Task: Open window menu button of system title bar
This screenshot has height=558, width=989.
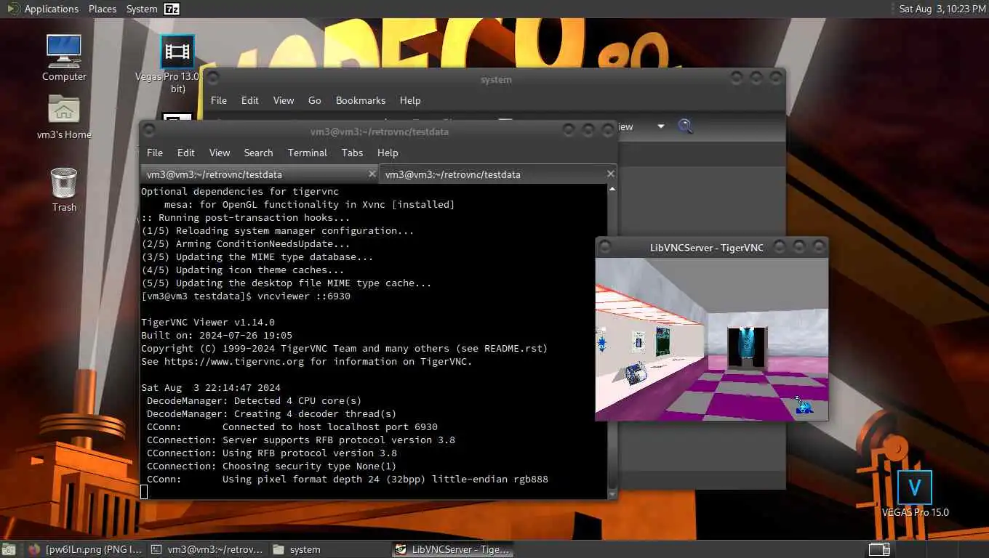Action: tap(213, 78)
